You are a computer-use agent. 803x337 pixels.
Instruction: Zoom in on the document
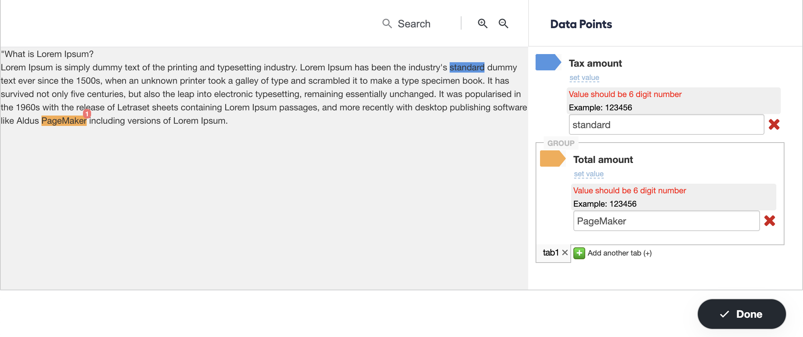coord(483,24)
